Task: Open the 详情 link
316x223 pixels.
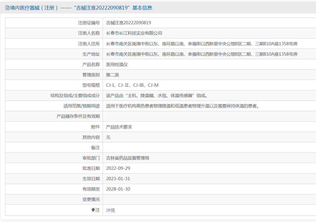Action: [x=110, y=210]
